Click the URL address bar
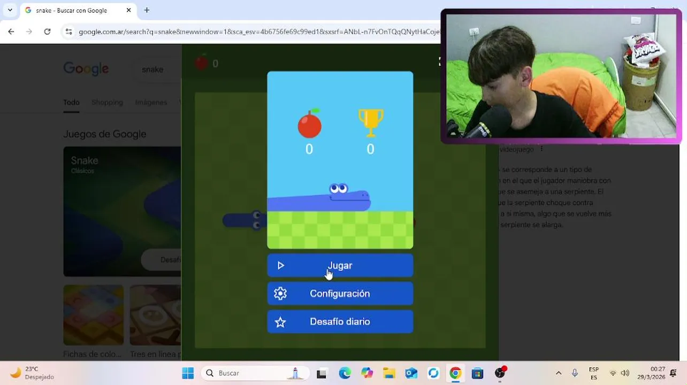The image size is (687, 385). [x=259, y=32]
